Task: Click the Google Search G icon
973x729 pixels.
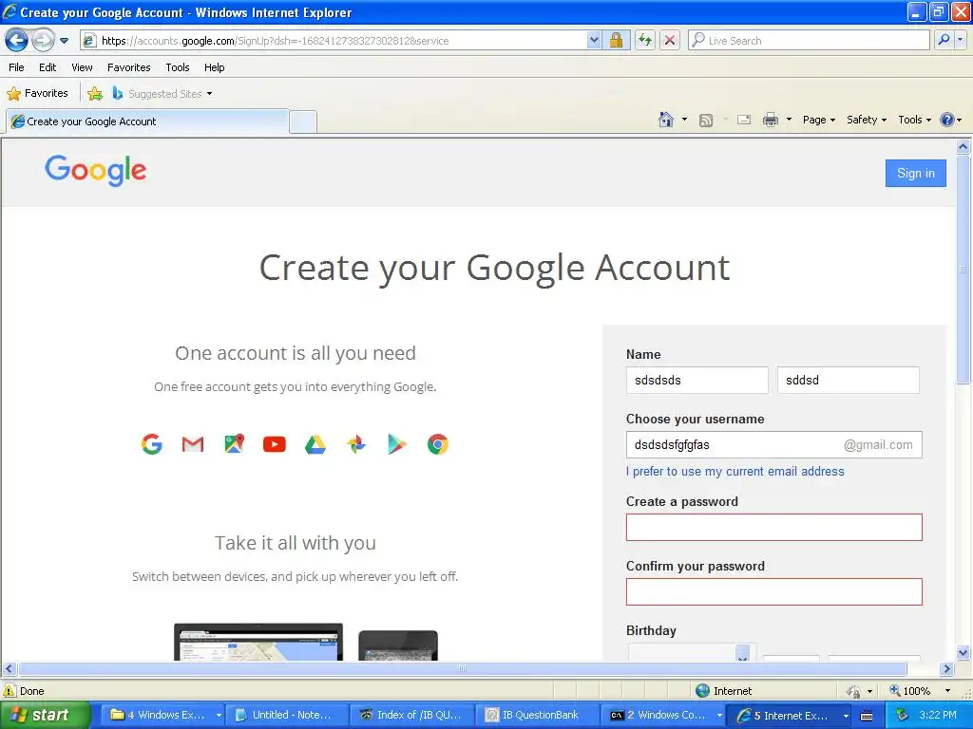Action: (x=151, y=444)
